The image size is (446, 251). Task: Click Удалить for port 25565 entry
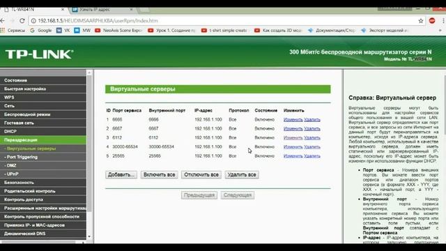click(312, 156)
